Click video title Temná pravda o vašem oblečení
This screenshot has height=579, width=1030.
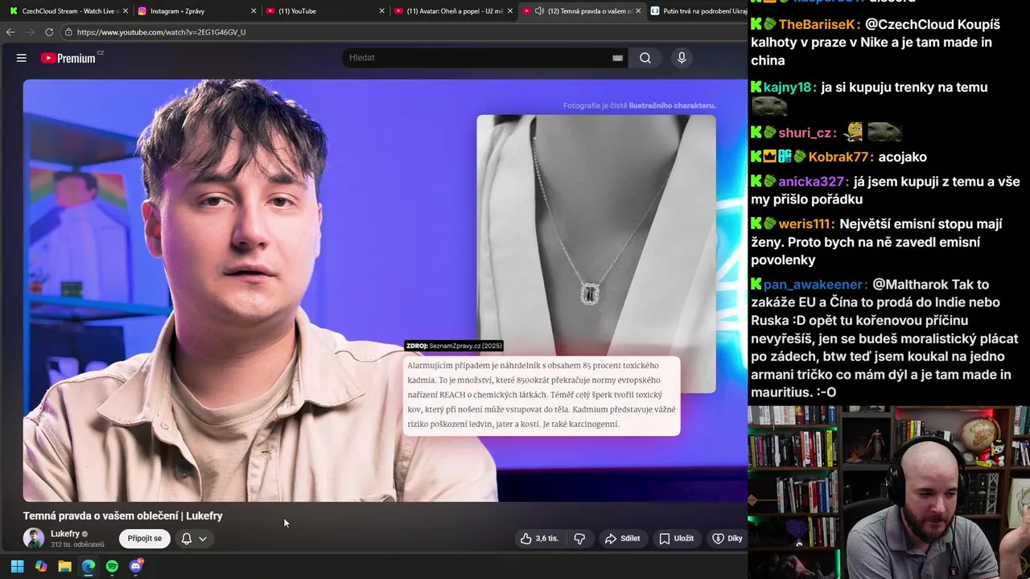[123, 516]
